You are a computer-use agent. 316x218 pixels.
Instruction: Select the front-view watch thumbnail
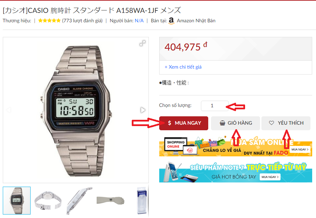click(17, 201)
